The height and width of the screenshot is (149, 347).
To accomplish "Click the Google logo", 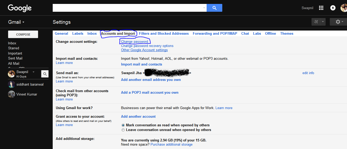I will [20, 8].
